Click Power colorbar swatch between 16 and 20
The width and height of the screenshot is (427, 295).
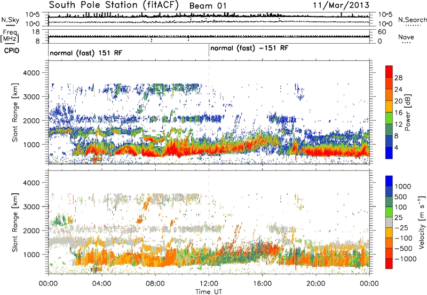tap(389, 106)
